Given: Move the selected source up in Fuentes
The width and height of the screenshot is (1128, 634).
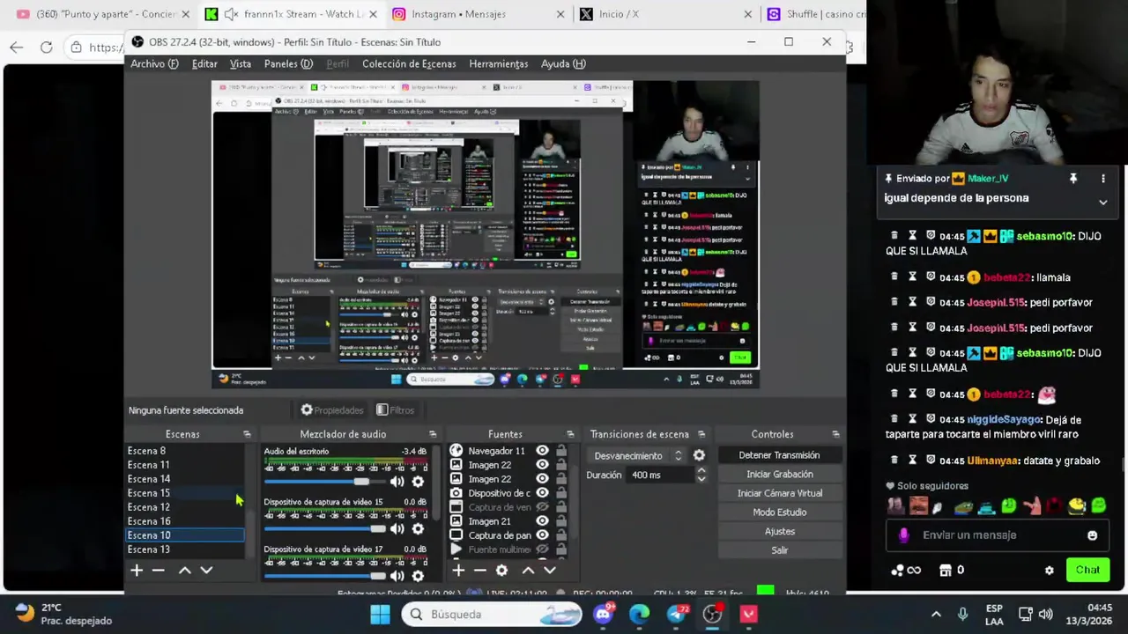Looking at the screenshot, I should [528, 571].
